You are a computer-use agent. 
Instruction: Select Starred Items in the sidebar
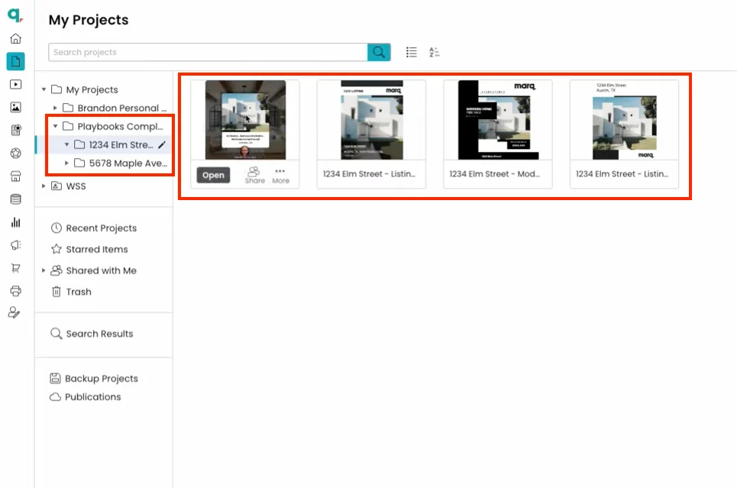96,249
